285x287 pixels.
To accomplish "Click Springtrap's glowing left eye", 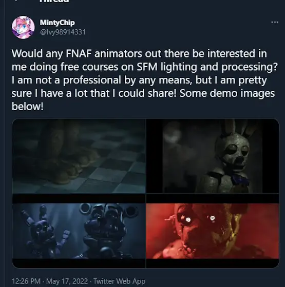I will click(188, 220).
